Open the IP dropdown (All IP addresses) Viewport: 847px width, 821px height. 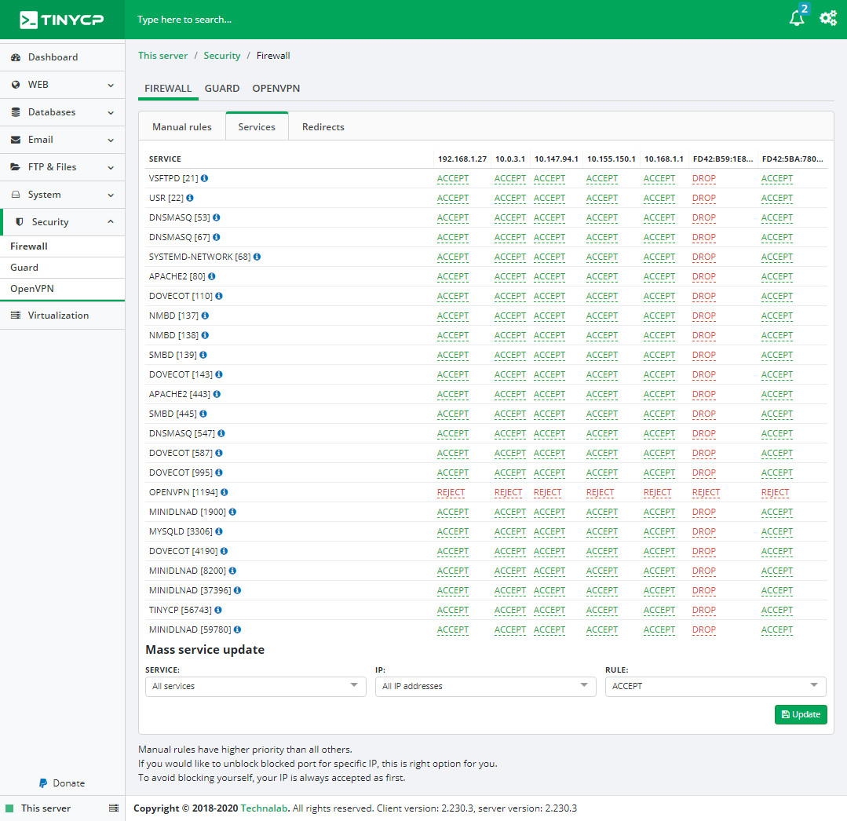486,687
